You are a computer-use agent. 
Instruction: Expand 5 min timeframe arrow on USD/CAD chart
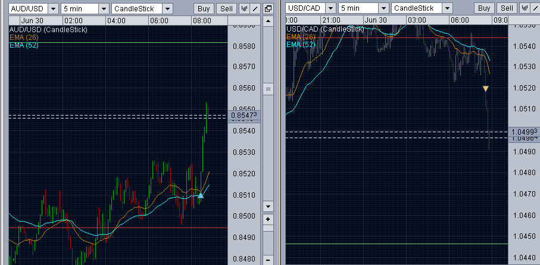point(383,8)
